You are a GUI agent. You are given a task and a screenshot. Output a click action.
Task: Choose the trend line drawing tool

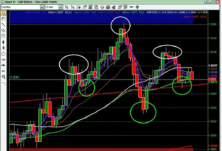[4, 25]
